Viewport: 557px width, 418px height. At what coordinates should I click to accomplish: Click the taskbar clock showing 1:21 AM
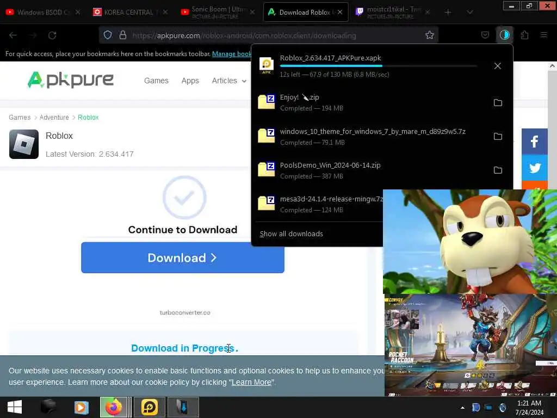529,407
